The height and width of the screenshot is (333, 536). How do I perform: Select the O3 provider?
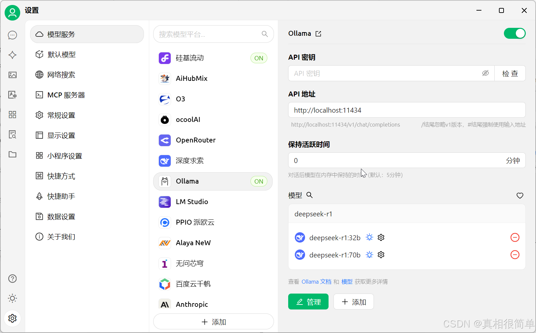click(x=213, y=99)
